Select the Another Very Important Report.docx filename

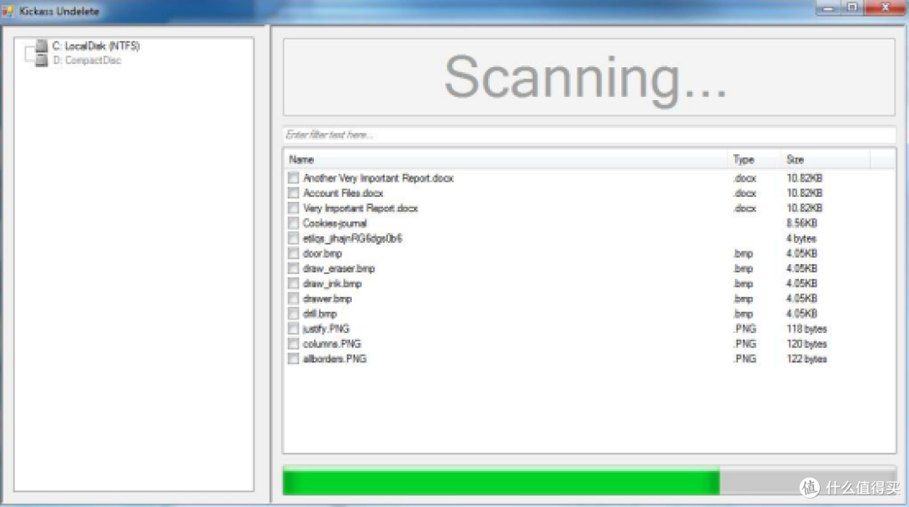pyautogui.click(x=378, y=178)
